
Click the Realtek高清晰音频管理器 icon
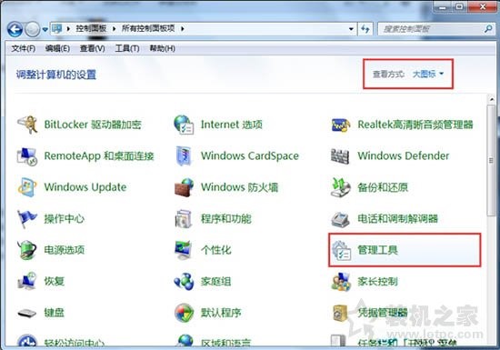341,125
